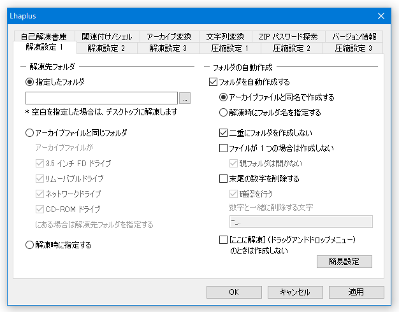The width and height of the screenshot is (399, 312).
Task: Open the 解凍設定 3 tab
Action: [x=168, y=48]
